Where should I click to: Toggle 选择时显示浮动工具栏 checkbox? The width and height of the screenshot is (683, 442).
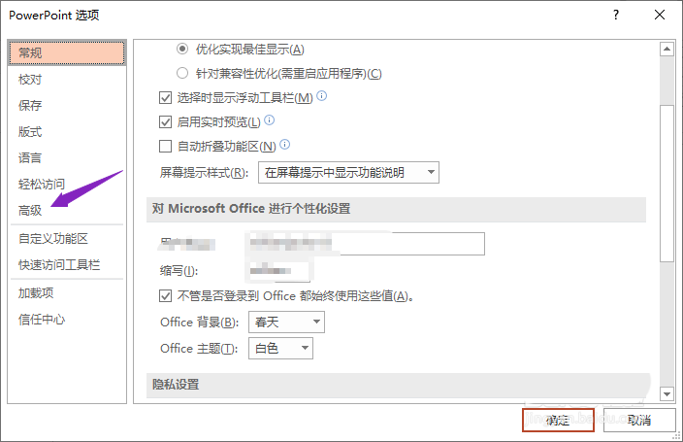pos(165,97)
